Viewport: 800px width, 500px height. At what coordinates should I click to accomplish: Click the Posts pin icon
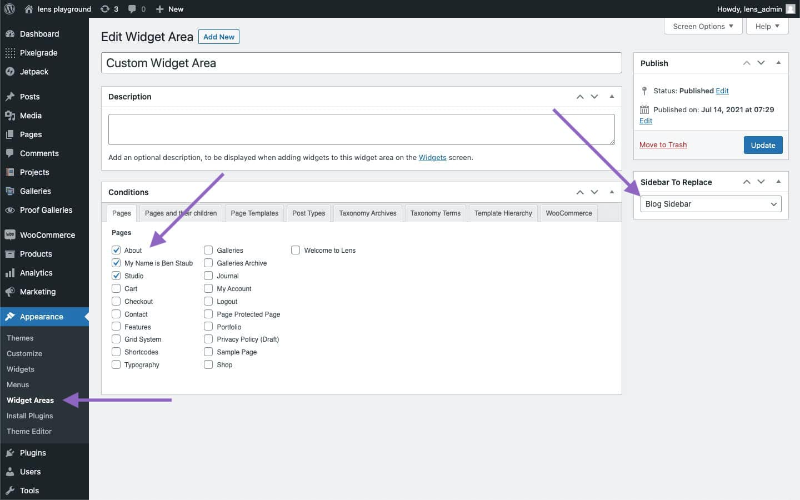pyautogui.click(x=9, y=97)
